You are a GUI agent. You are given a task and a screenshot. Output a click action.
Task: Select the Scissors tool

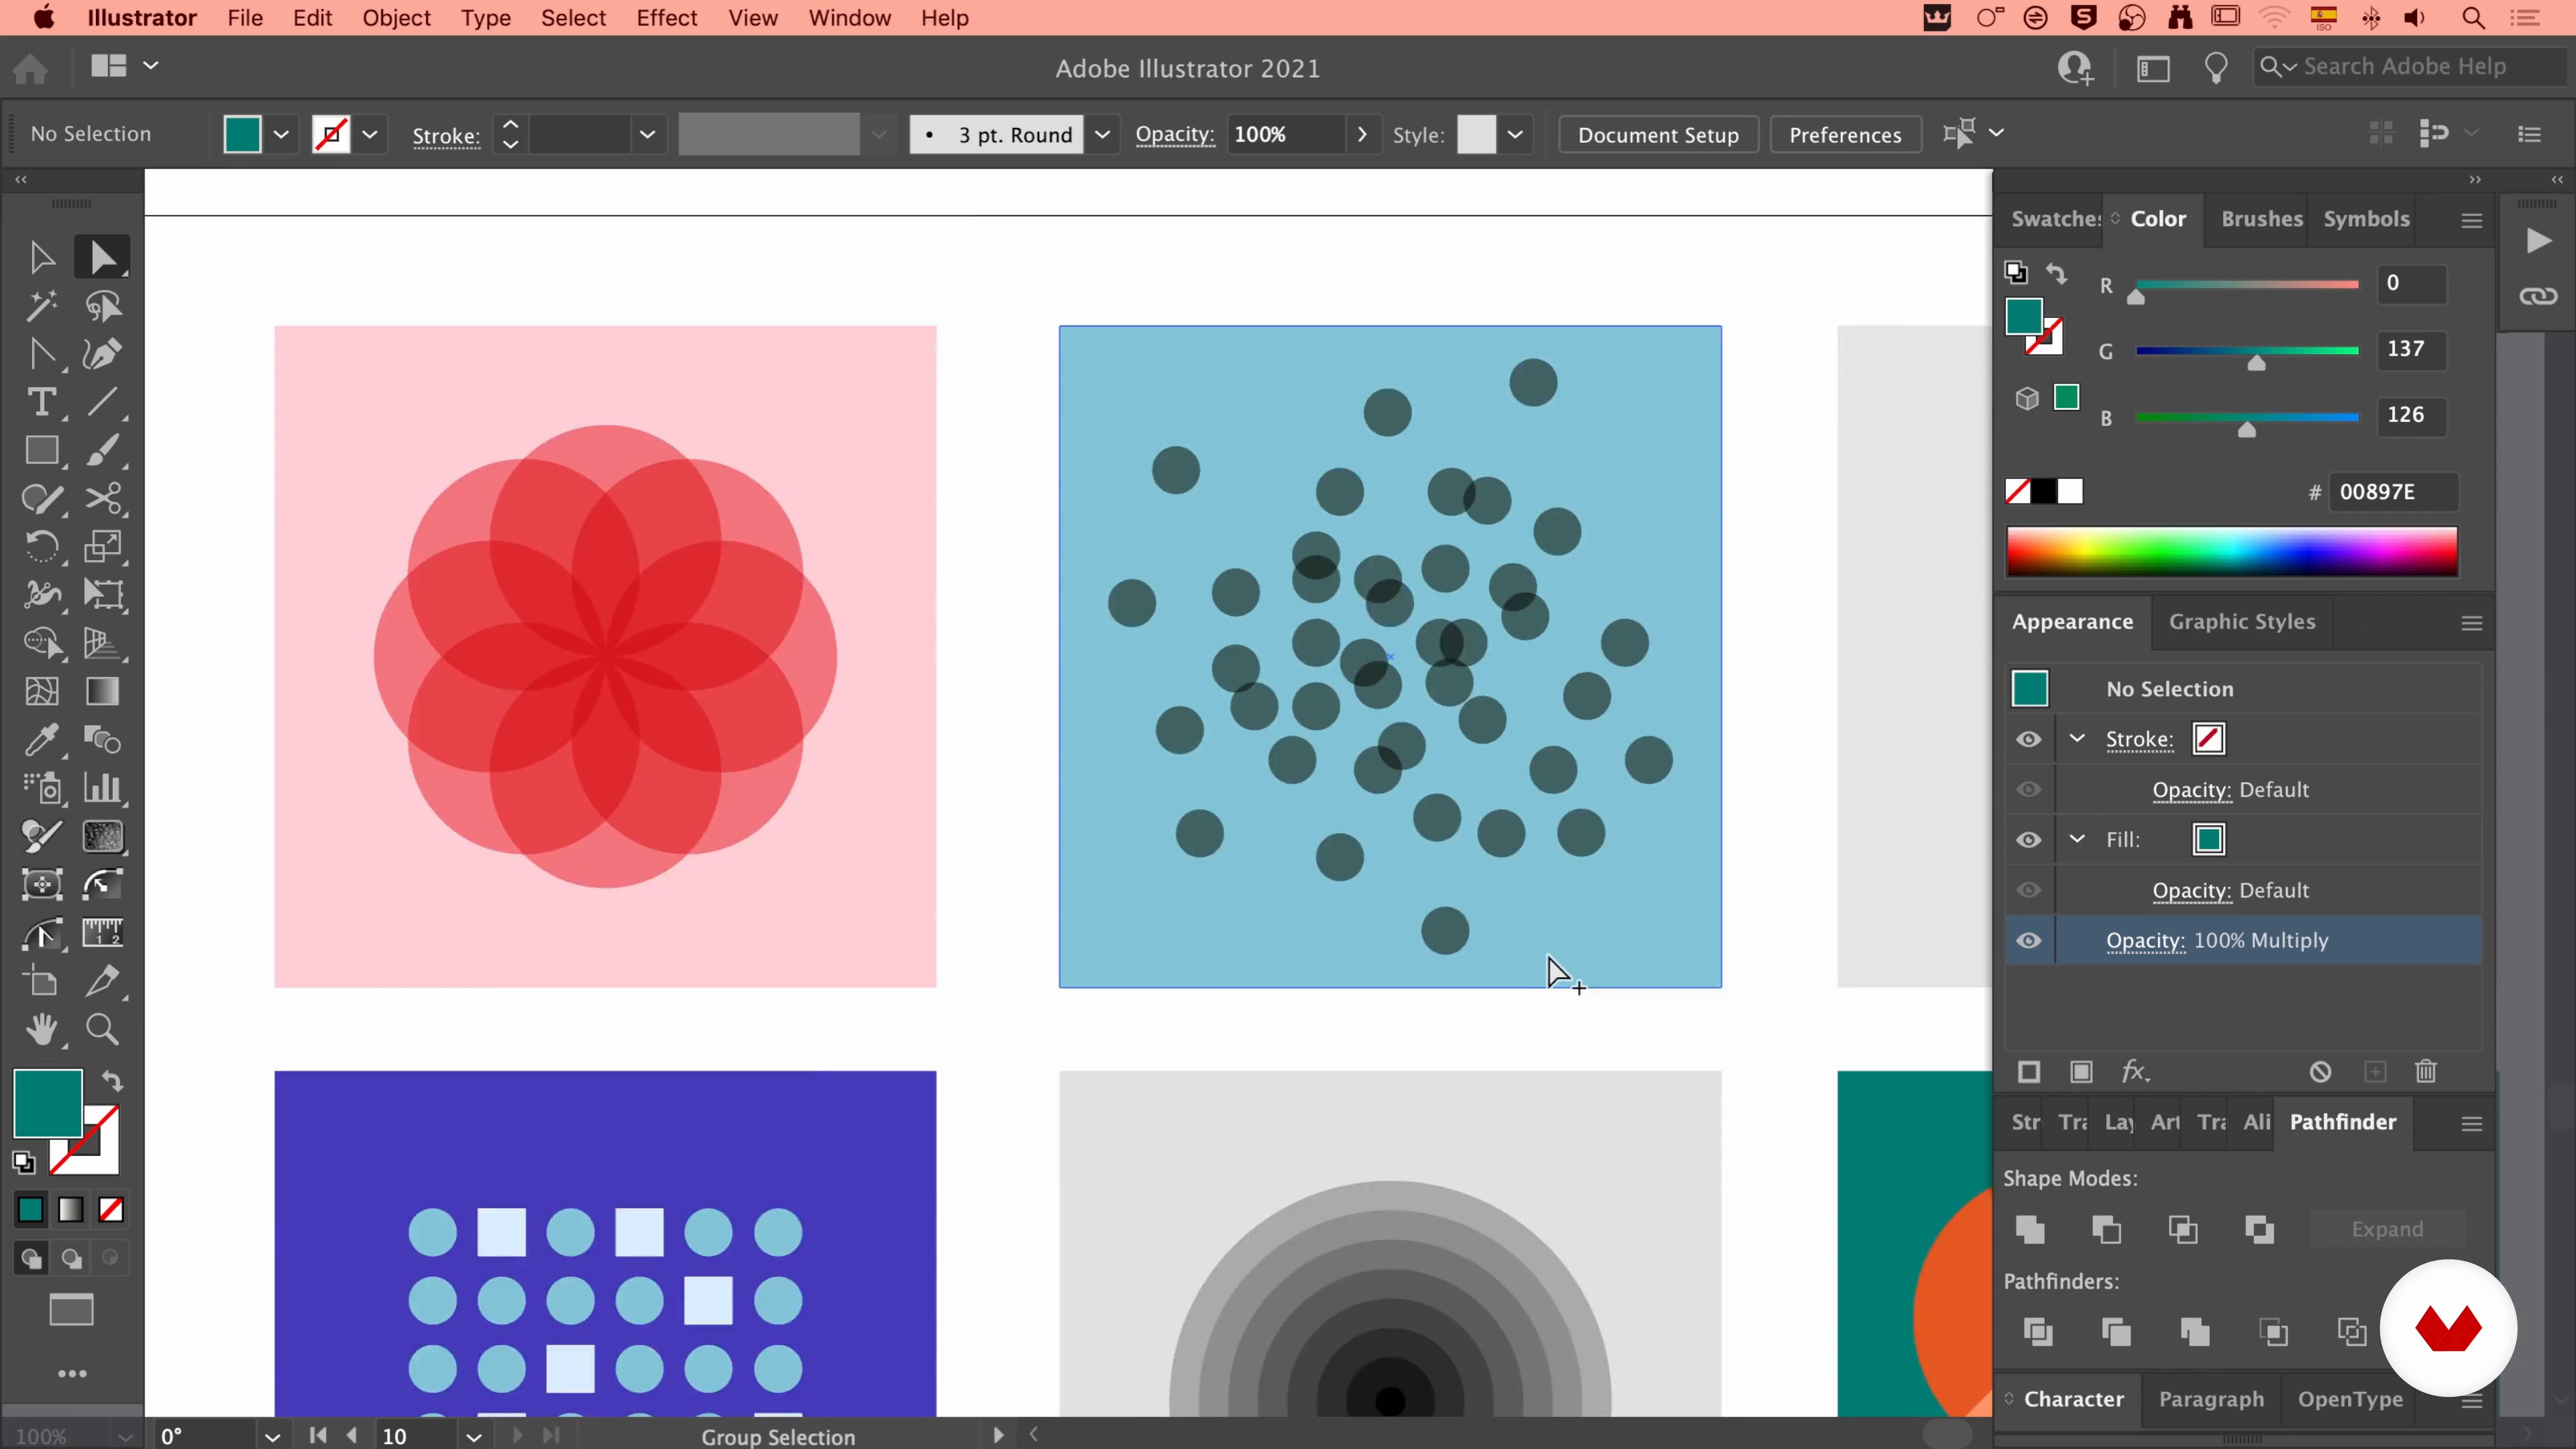click(x=102, y=499)
